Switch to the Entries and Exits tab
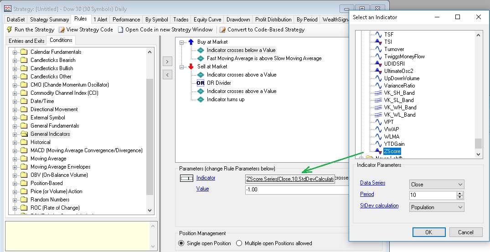Viewport: 490px width, 252px height. (x=26, y=41)
